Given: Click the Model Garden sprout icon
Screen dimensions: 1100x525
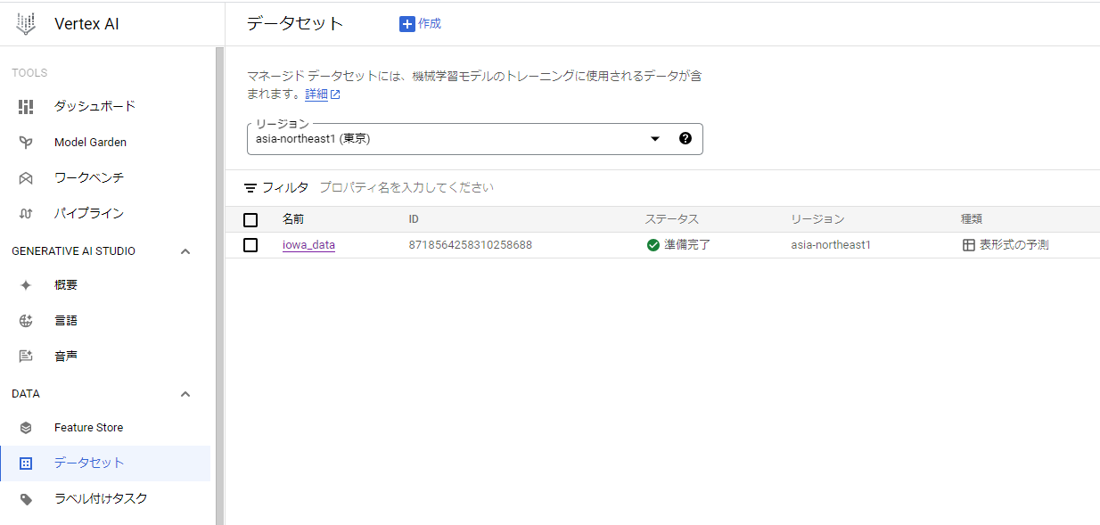Looking at the screenshot, I should coord(26,142).
